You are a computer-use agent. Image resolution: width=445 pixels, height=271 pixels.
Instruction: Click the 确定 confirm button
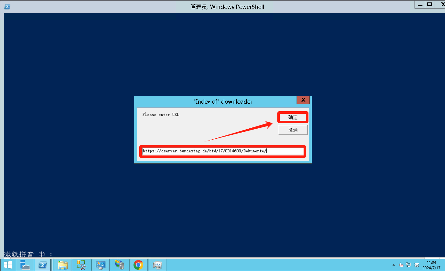click(293, 117)
